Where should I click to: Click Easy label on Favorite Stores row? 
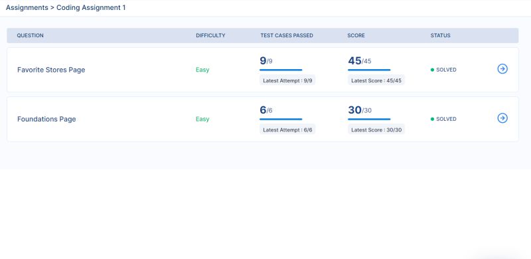[202, 70]
